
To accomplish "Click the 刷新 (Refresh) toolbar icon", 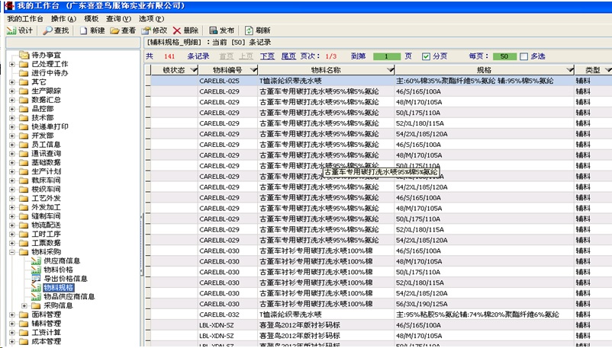I will pos(249,30).
